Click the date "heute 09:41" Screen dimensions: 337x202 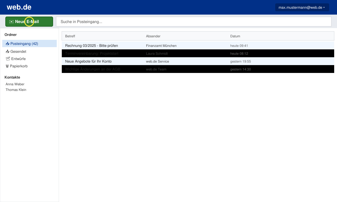pyautogui.click(x=239, y=45)
